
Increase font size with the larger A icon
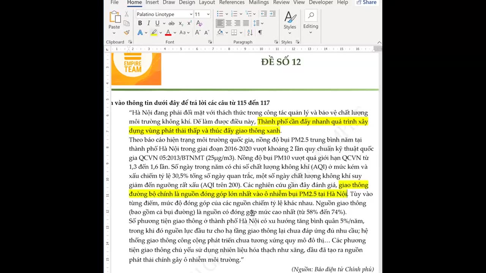click(x=198, y=33)
